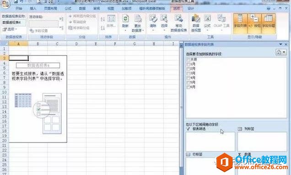This screenshot has width=291, height=175.
Task: Click the 字段设置 field settings button
Action: [x=39, y=31]
